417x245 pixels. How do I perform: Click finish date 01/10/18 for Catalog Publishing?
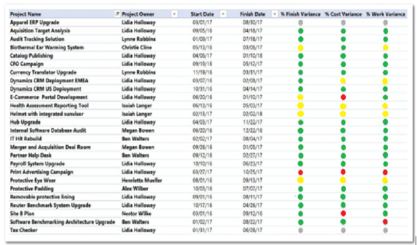[x=252, y=55]
